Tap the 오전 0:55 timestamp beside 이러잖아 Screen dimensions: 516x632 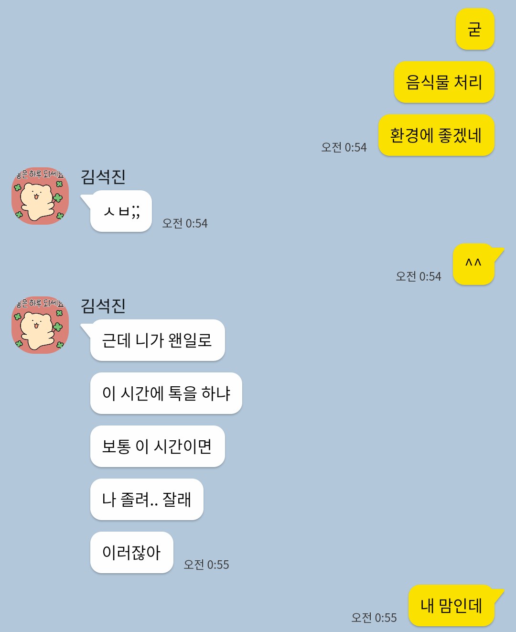206,565
